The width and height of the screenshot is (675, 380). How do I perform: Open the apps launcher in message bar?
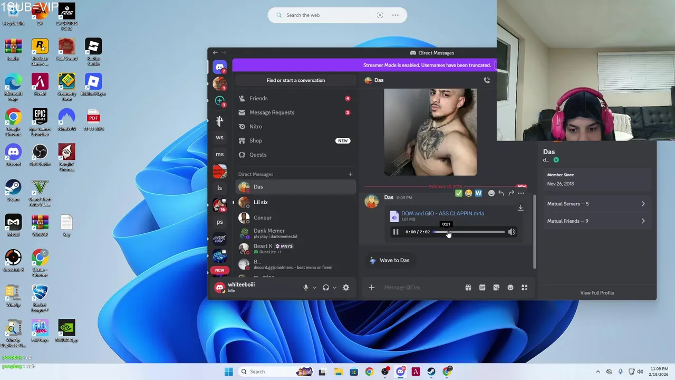(524, 288)
